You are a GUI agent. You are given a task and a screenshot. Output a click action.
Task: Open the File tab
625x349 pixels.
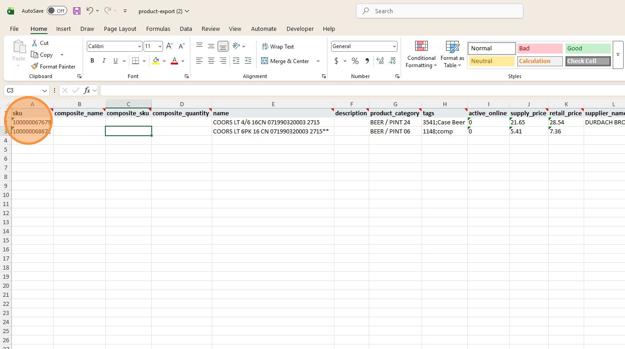(15, 29)
